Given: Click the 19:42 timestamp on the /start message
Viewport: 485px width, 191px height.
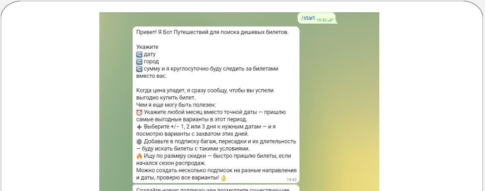Looking at the screenshot, I should pos(321,20).
